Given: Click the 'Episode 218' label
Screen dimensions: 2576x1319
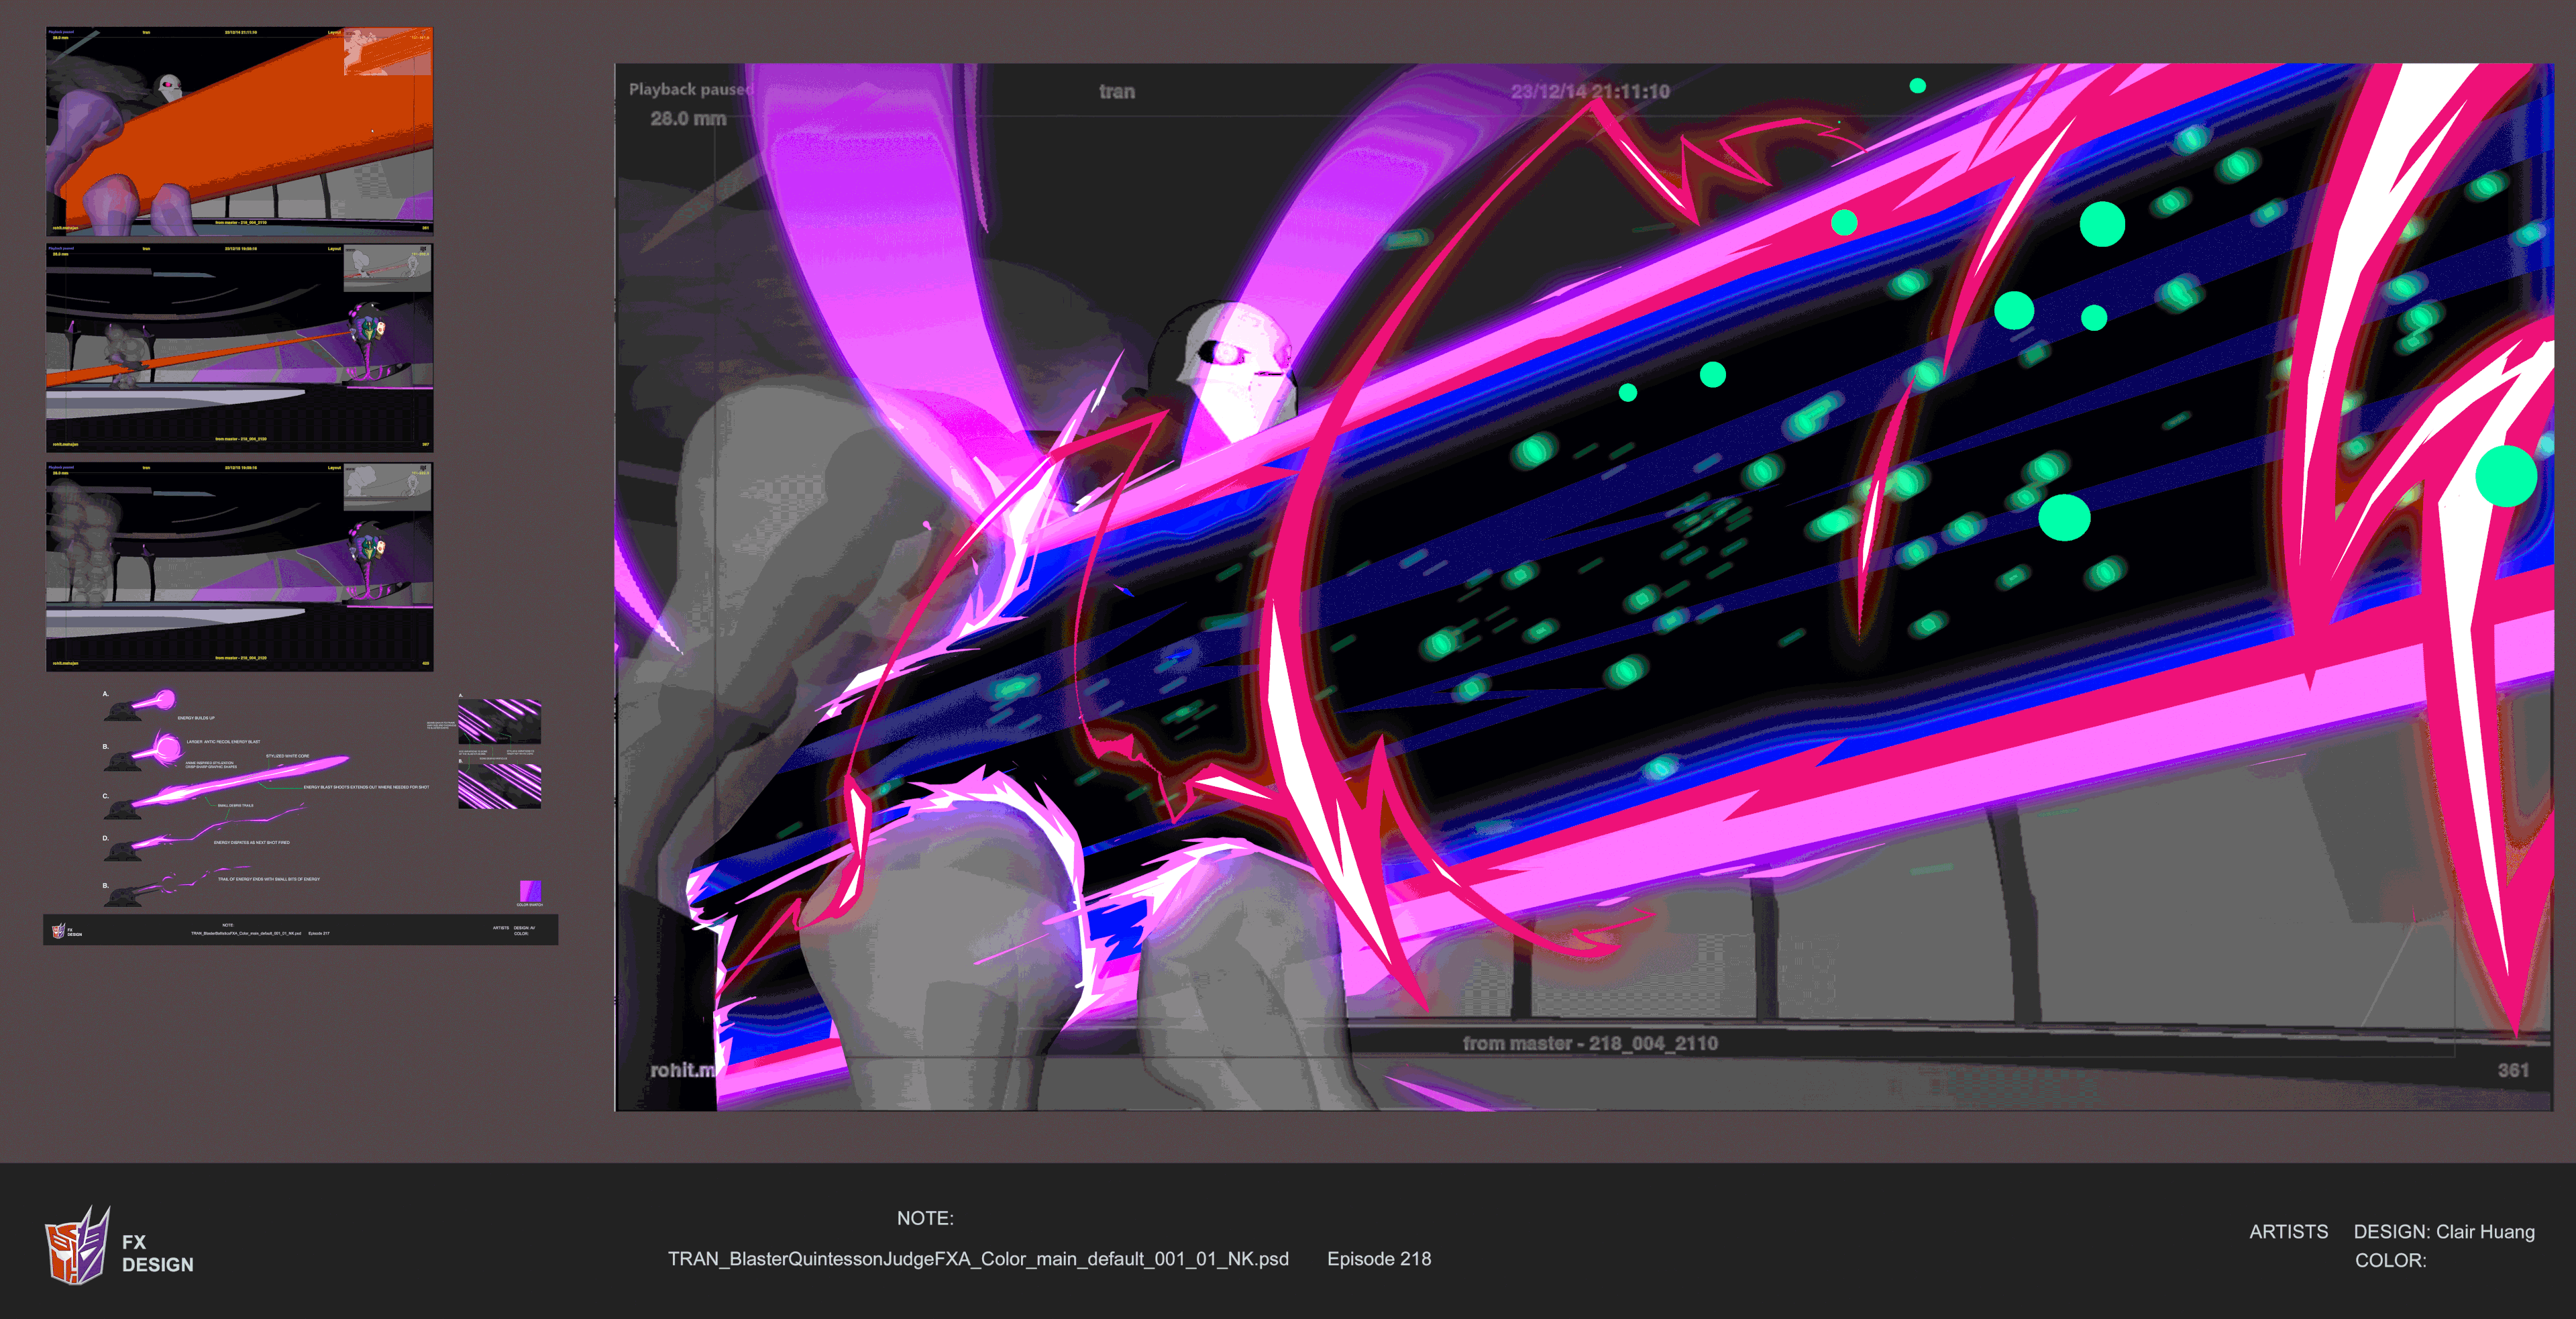Looking at the screenshot, I should click(x=1379, y=1259).
